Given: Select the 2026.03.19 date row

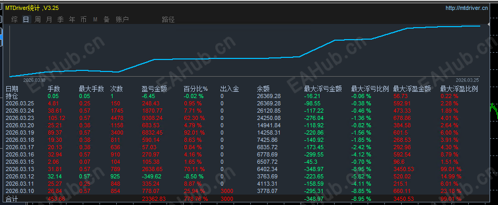Looking at the screenshot, I should (20, 132).
